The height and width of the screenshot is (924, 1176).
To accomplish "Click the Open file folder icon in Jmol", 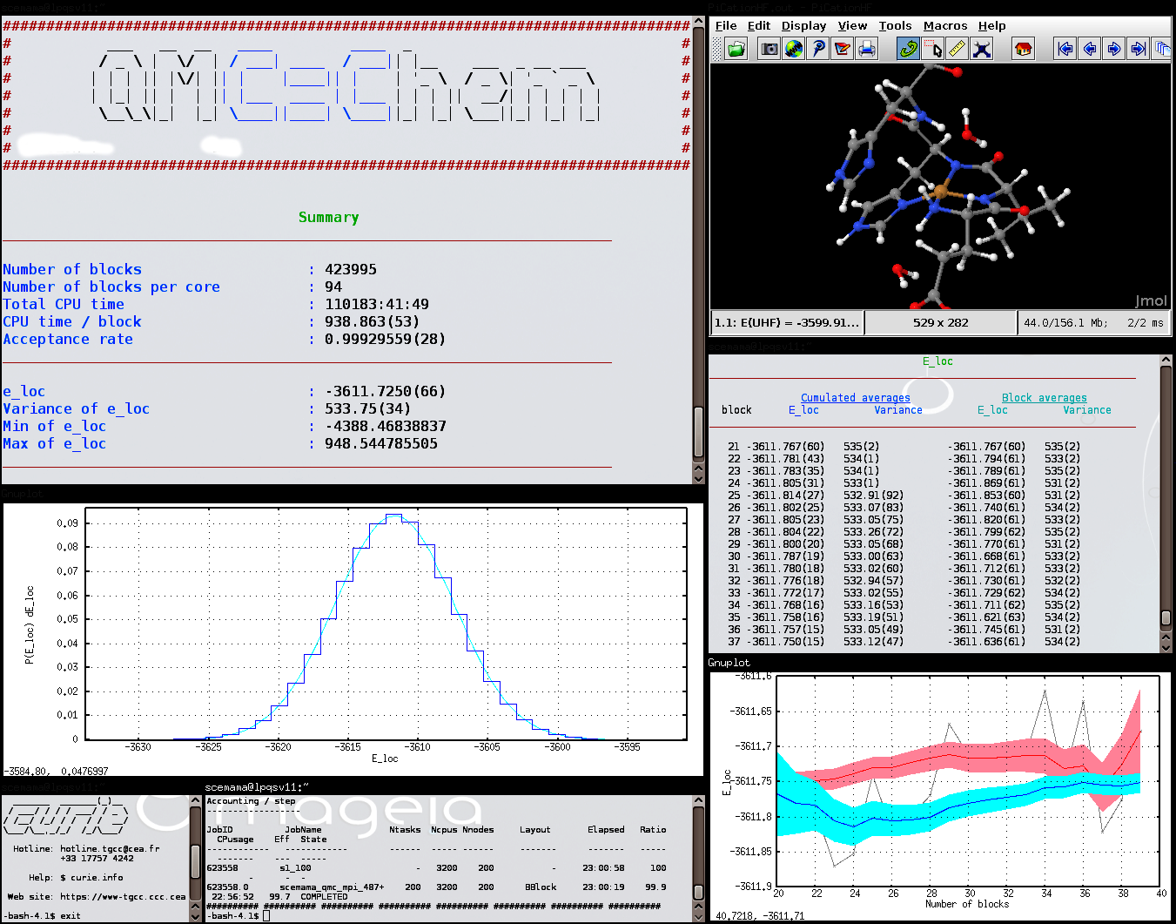I will coord(736,49).
